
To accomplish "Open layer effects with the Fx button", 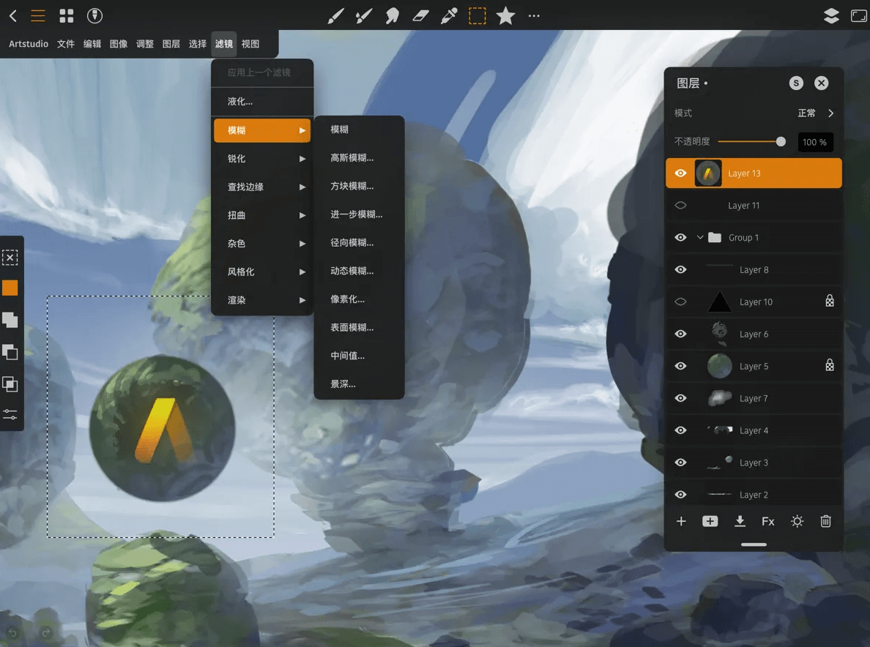I will [x=768, y=521].
